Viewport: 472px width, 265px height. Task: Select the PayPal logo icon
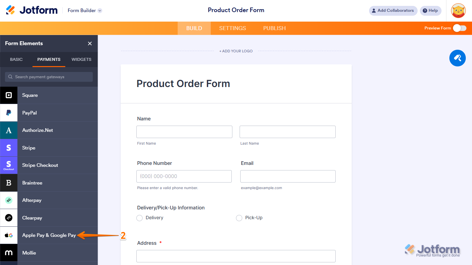(9, 113)
